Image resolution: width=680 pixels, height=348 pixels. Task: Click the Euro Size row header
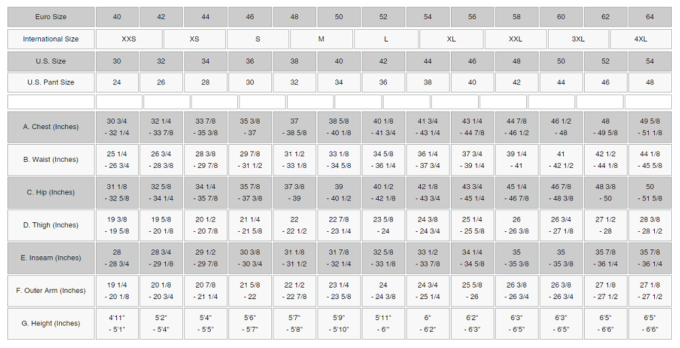[51, 17]
